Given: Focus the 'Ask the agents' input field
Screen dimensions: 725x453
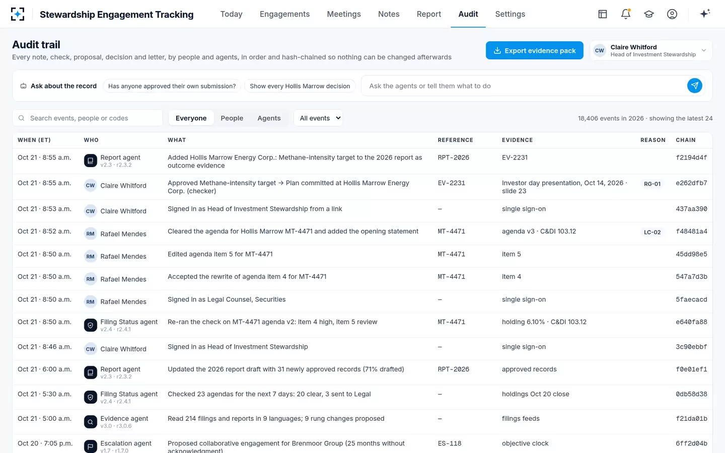Looking at the screenshot, I should (524, 86).
